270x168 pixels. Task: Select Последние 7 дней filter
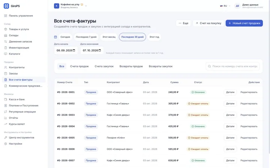pyautogui.click(x=86, y=37)
